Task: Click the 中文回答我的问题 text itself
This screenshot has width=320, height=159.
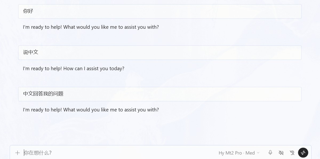Action: coord(43,94)
